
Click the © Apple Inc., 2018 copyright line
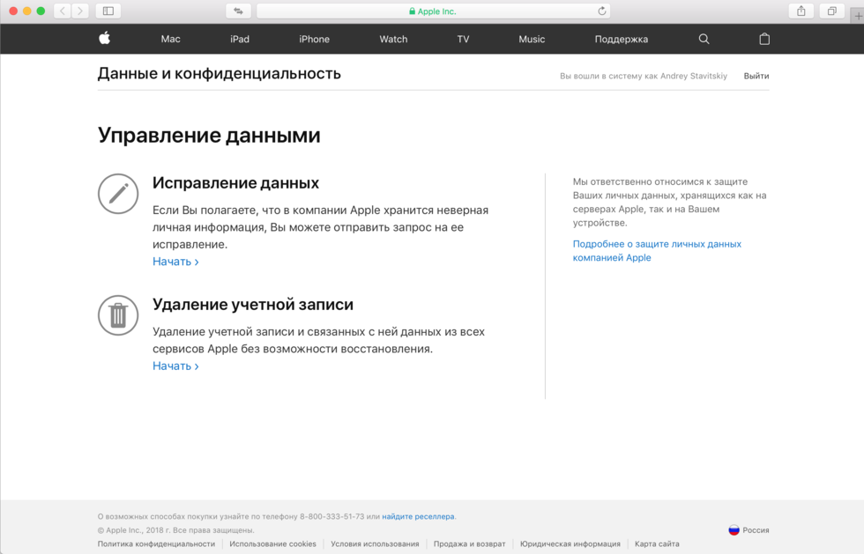coord(175,530)
